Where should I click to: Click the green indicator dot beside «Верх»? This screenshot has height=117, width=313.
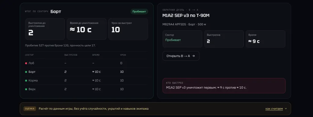click(26, 89)
